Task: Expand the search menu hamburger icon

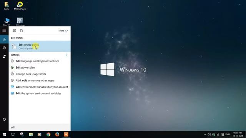Action: click(x=4, y=31)
